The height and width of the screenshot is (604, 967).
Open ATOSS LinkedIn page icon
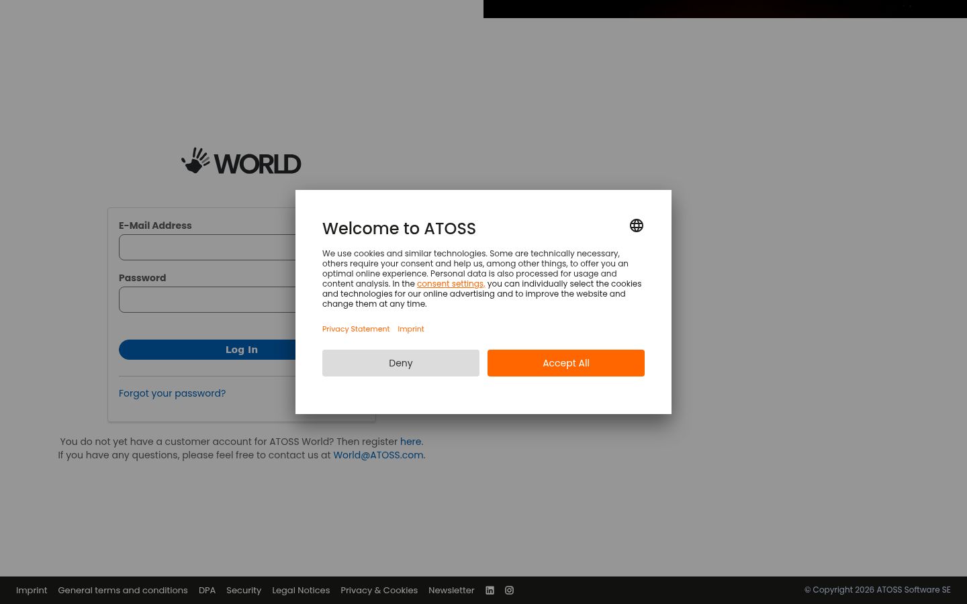point(490,591)
